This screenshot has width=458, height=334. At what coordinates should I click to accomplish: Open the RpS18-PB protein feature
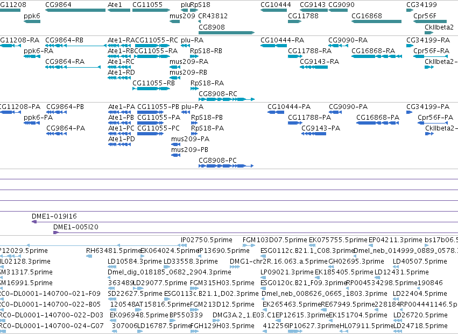pos(194,123)
